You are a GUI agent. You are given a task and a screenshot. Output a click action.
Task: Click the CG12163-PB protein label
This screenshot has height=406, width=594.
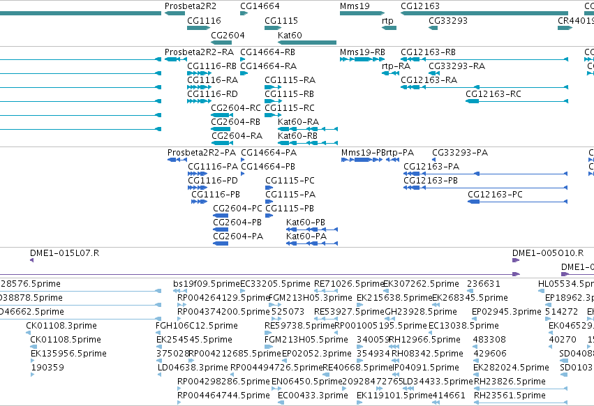tap(431, 181)
